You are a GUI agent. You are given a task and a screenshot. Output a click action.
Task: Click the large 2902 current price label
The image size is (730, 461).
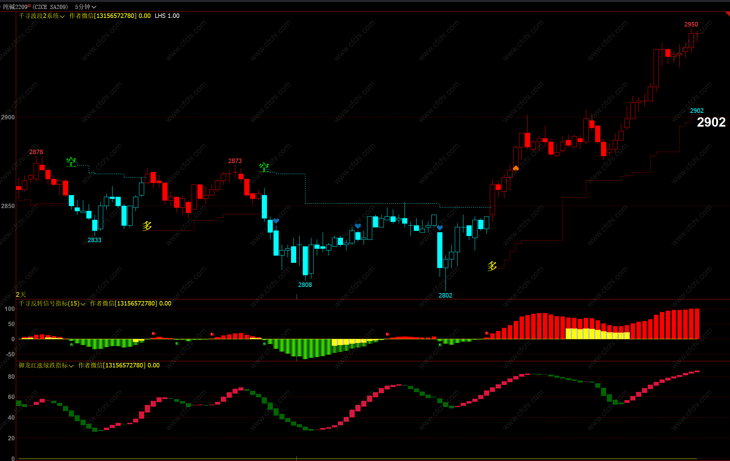click(711, 122)
